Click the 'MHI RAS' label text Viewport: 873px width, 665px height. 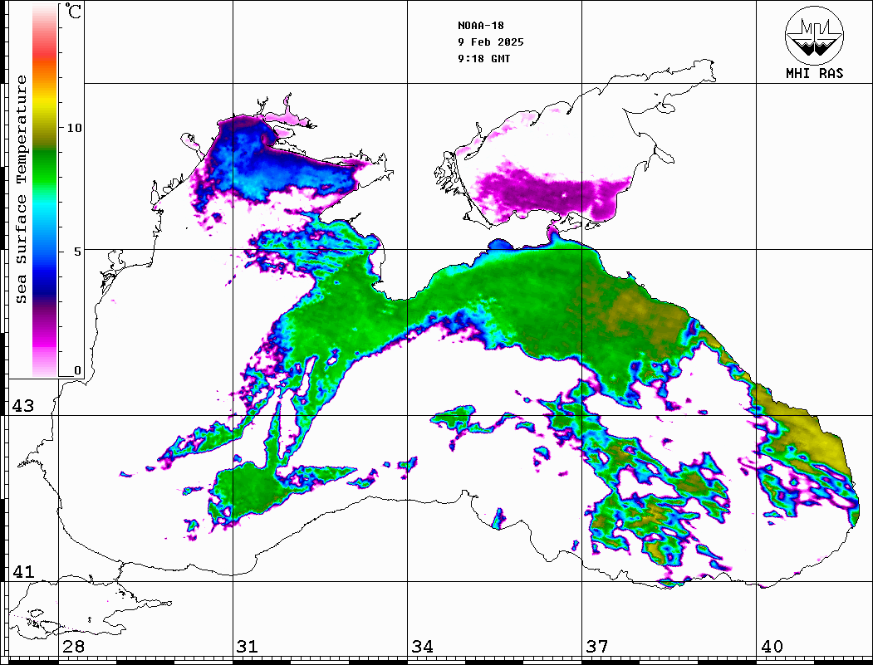(x=815, y=73)
